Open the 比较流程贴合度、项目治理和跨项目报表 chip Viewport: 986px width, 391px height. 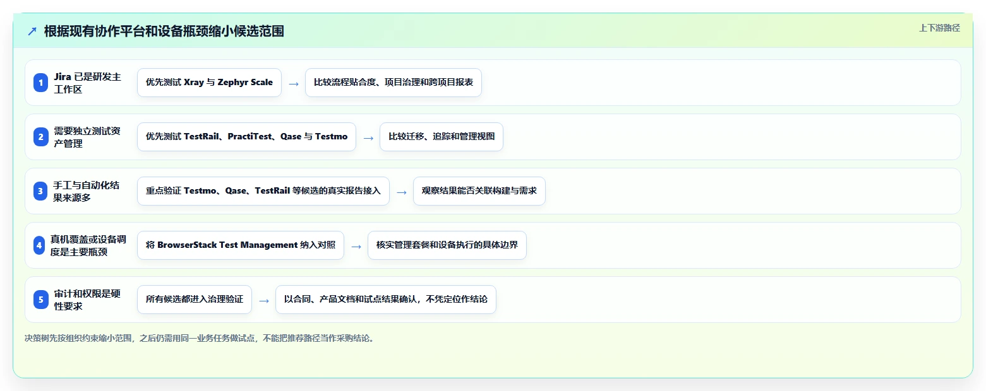394,83
